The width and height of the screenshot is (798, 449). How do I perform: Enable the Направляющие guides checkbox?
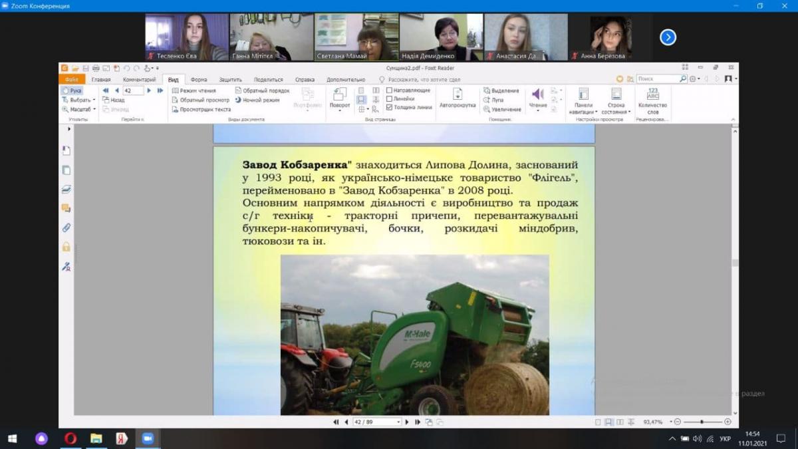390,90
